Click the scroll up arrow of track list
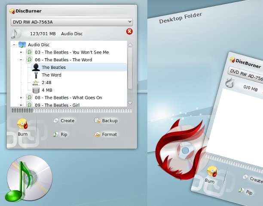 tap(130, 45)
